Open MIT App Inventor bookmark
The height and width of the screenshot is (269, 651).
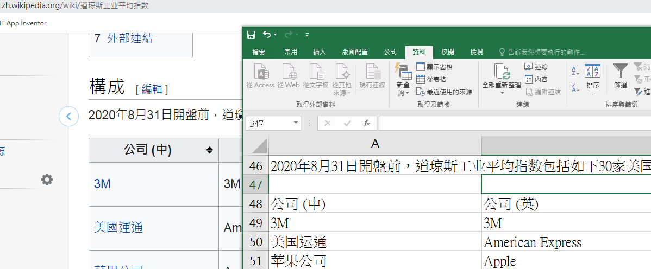click(x=23, y=23)
